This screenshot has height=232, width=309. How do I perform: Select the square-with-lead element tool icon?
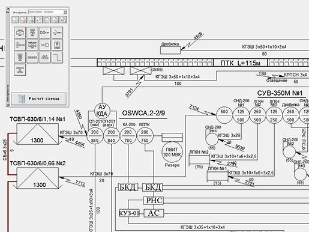tap(45, 45)
